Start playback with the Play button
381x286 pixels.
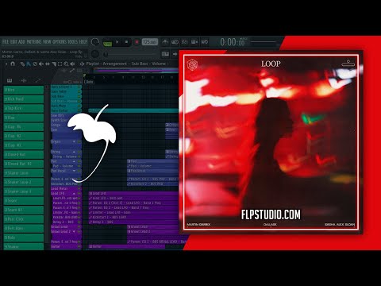coord(117,42)
